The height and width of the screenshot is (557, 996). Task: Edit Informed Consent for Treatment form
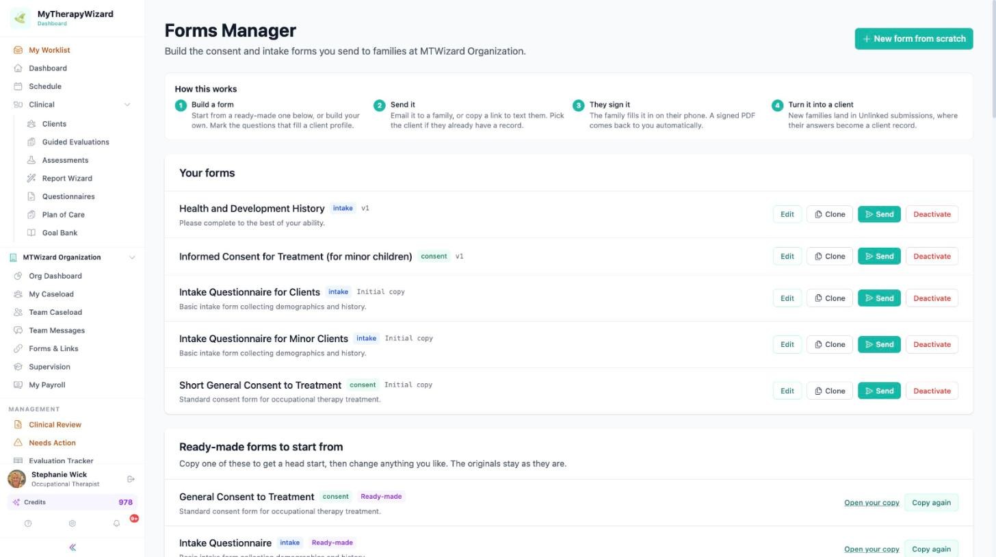(x=787, y=257)
